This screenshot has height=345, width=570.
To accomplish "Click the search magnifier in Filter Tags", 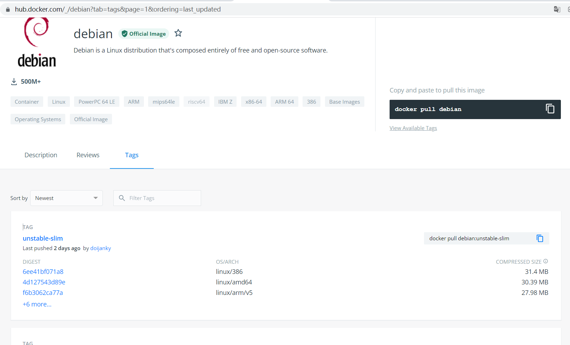I will pyautogui.click(x=121, y=198).
